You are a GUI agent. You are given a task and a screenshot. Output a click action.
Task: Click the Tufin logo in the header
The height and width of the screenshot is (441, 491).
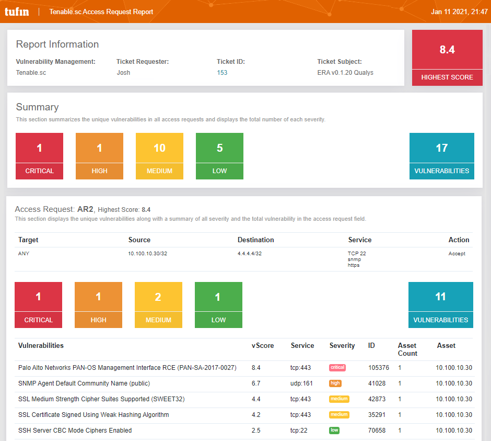coord(17,11)
